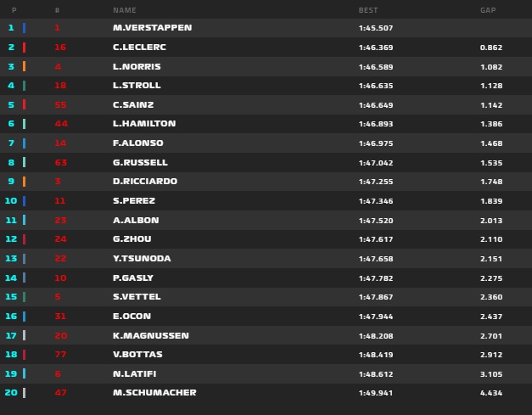The height and width of the screenshot is (415, 532).
Task: Select S.VETTEL car number 5
Action: pos(58,296)
